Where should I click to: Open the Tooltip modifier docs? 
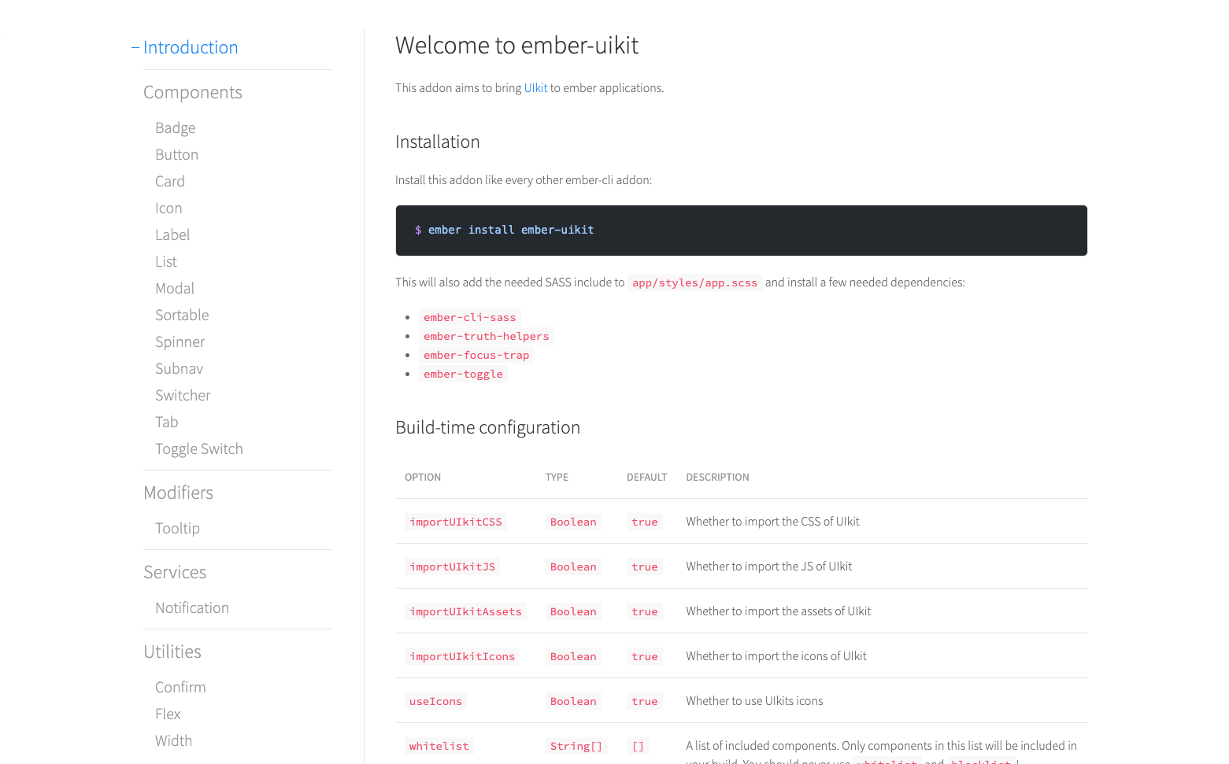point(177,528)
